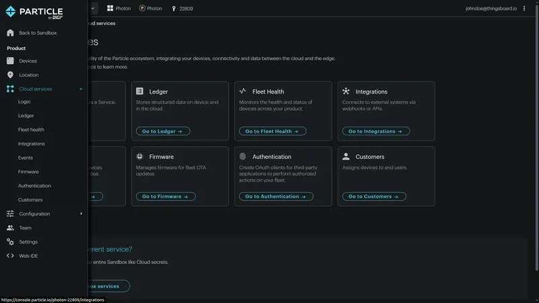Click the johndoe@thingsboard.io account email

pyautogui.click(x=491, y=9)
